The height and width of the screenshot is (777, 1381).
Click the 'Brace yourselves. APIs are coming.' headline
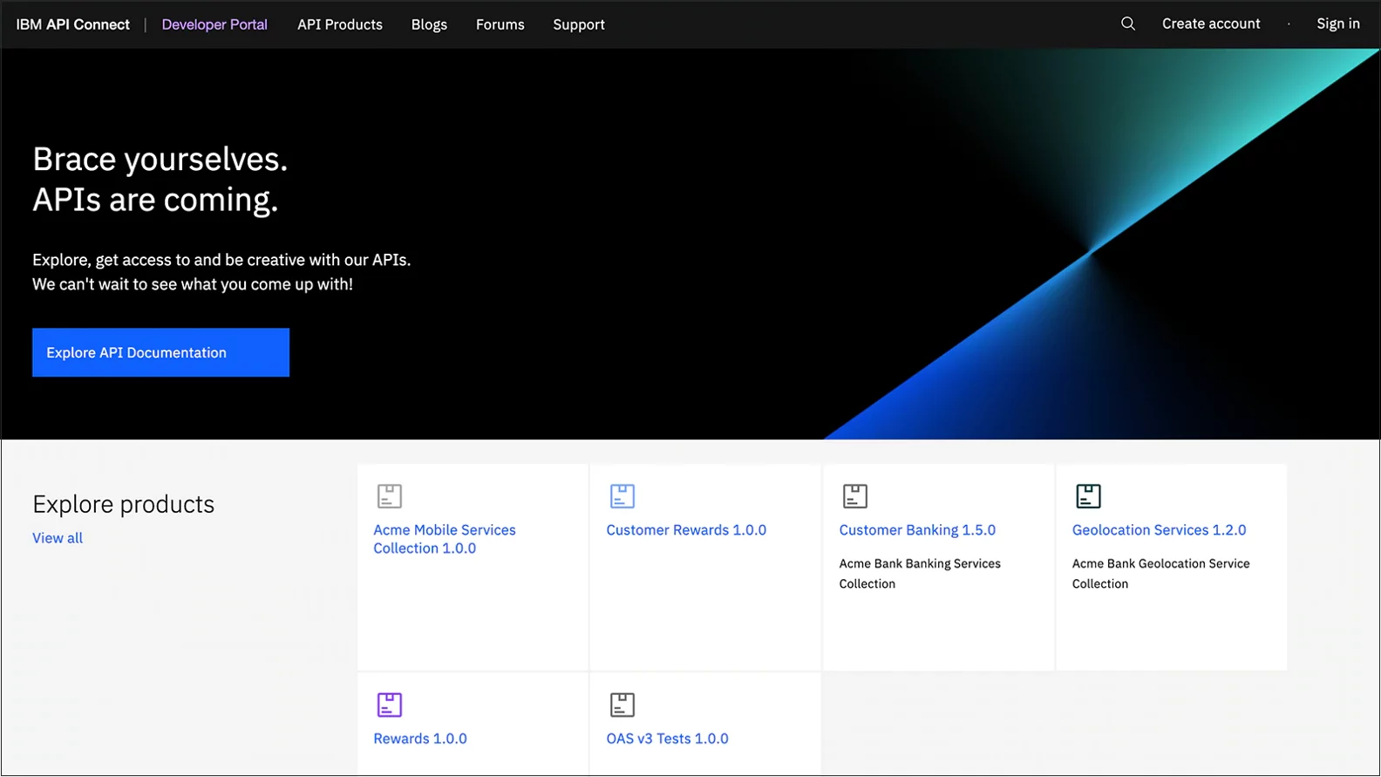coord(160,180)
